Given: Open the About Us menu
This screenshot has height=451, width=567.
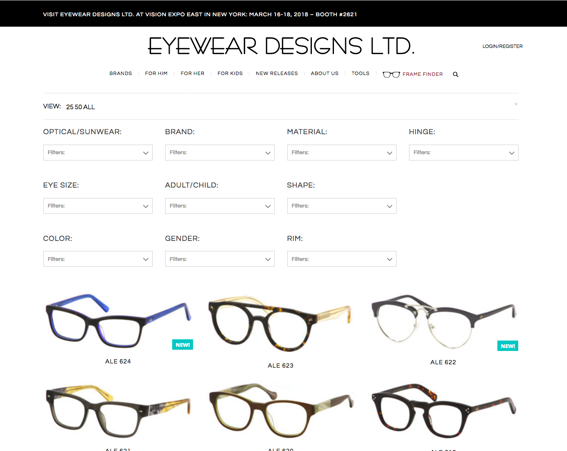Looking at the screenshot, I should 325,73.
